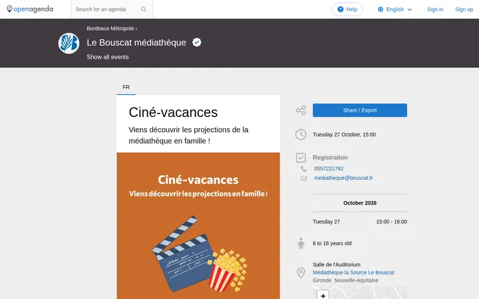Open the Le Bouscat médiathèque agenda title
The width and height of the screenshot is (479, 299).
136,43
